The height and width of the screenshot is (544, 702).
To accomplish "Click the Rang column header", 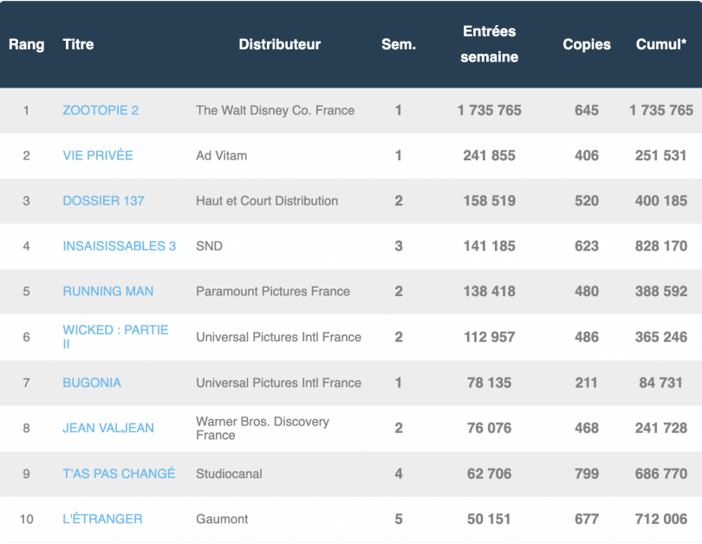I will point(26,44).
